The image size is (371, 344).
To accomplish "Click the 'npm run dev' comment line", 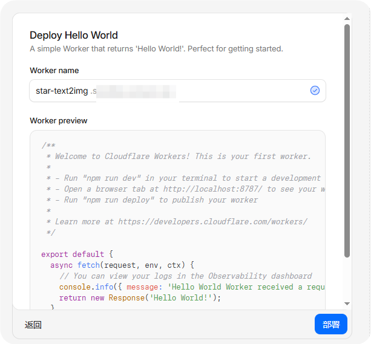I will click(x=183, y=178).
